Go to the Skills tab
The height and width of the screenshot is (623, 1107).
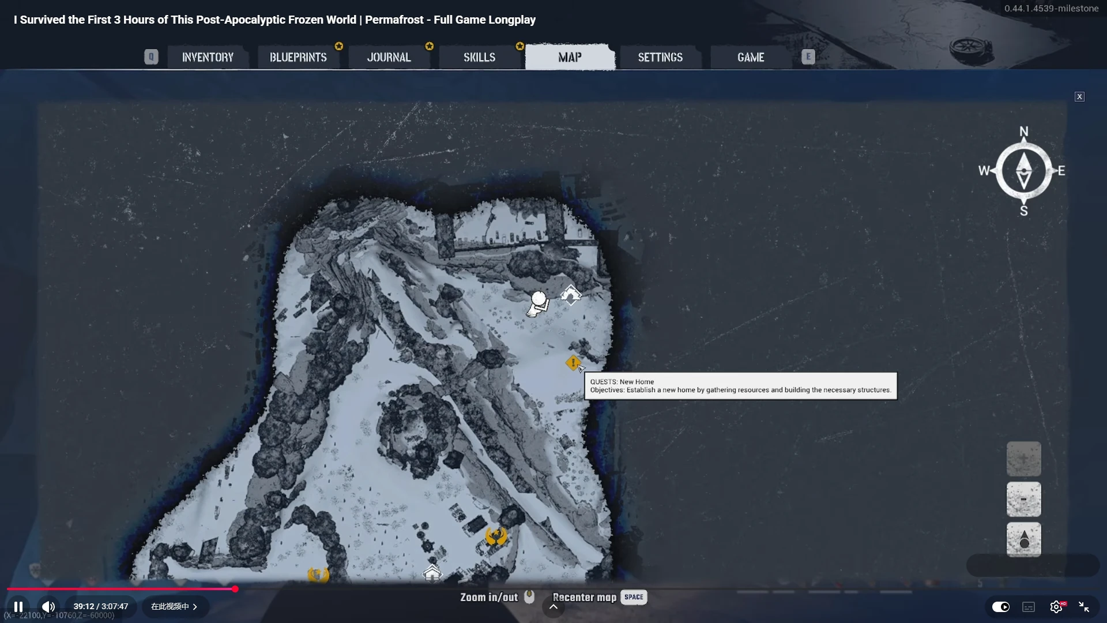(x=480, y=57)
